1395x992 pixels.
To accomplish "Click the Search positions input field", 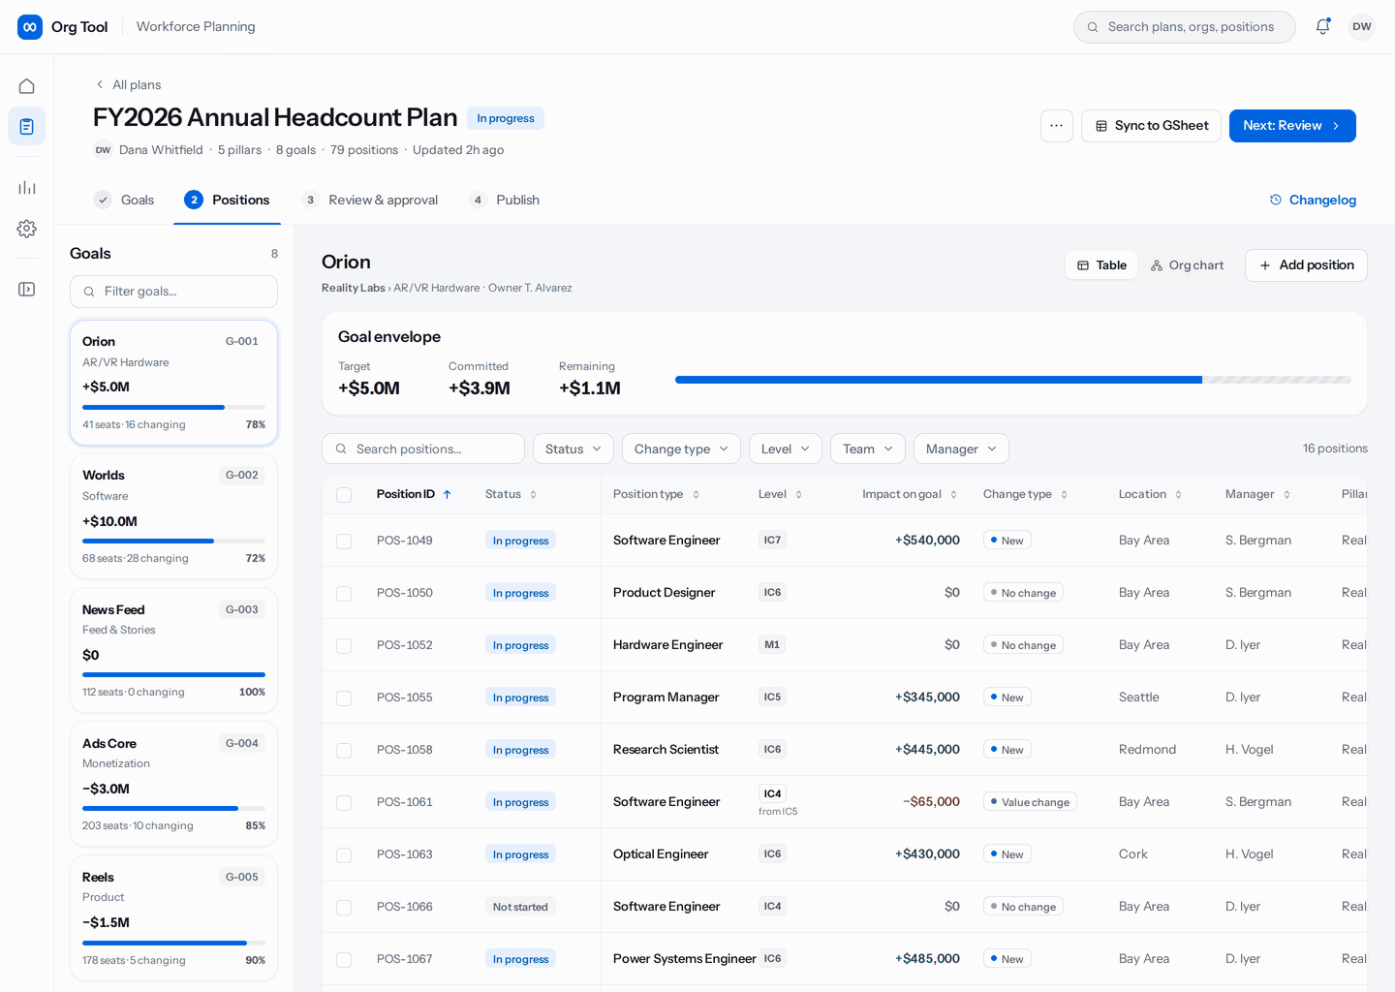I will [x=423, y=449].
